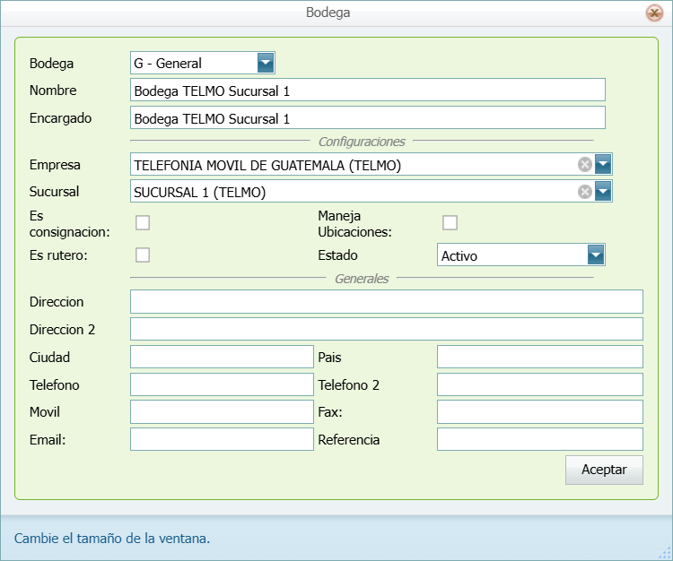The height and width of the screenshot is (561, 673).
Task: Click the window resize grip corner
Action: click(665, 553)
